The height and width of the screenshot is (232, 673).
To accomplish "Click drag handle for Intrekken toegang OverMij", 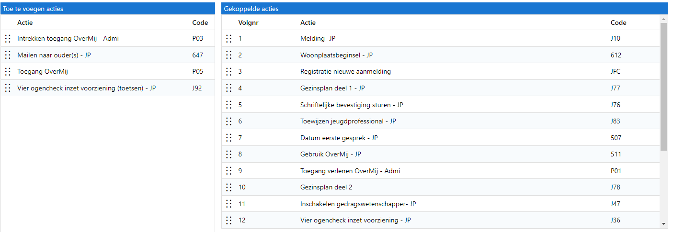I will [8, 39].
